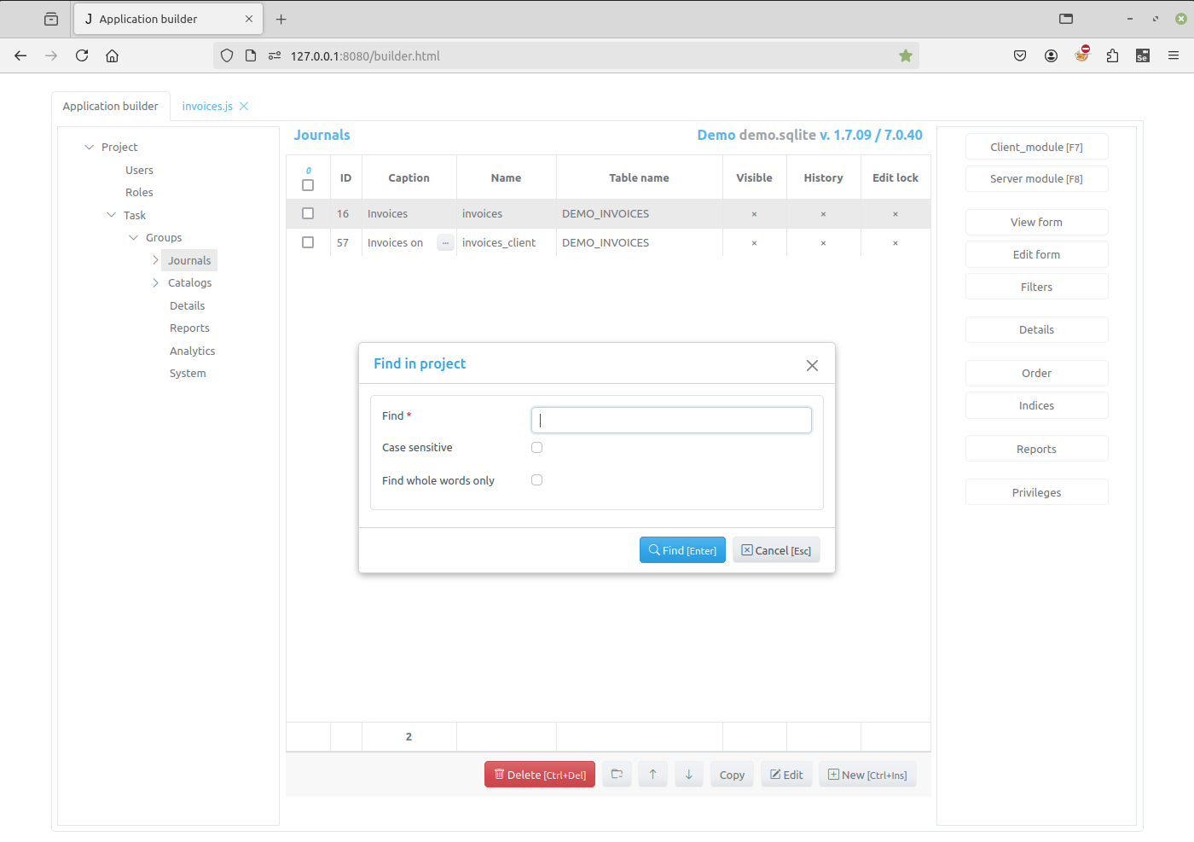Select Analytics in the project tree

(x=192, y=351)
